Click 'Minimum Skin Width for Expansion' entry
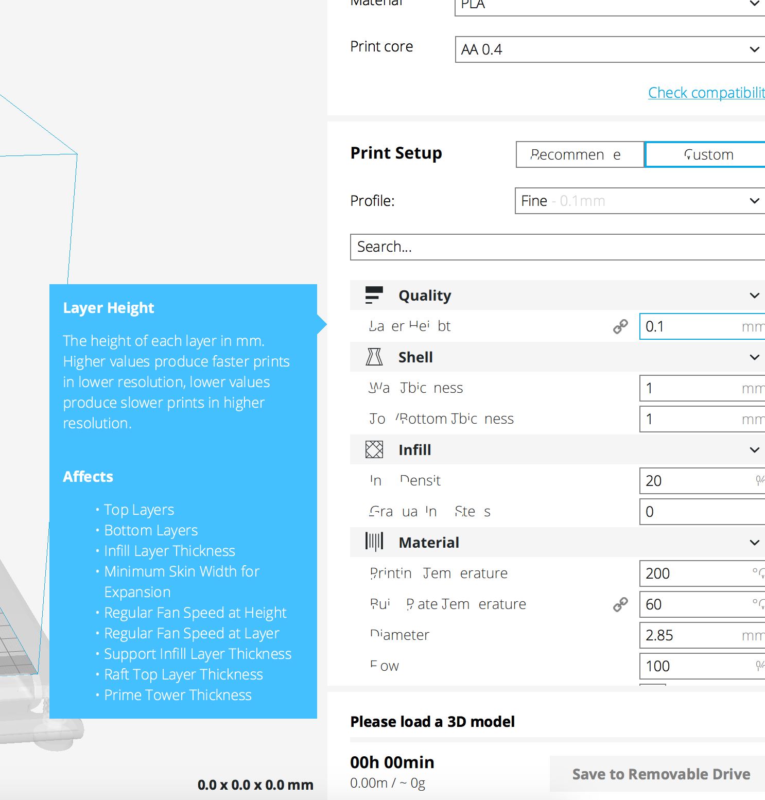The width and height of the screenshot is (765, 800). pos(182,582)
